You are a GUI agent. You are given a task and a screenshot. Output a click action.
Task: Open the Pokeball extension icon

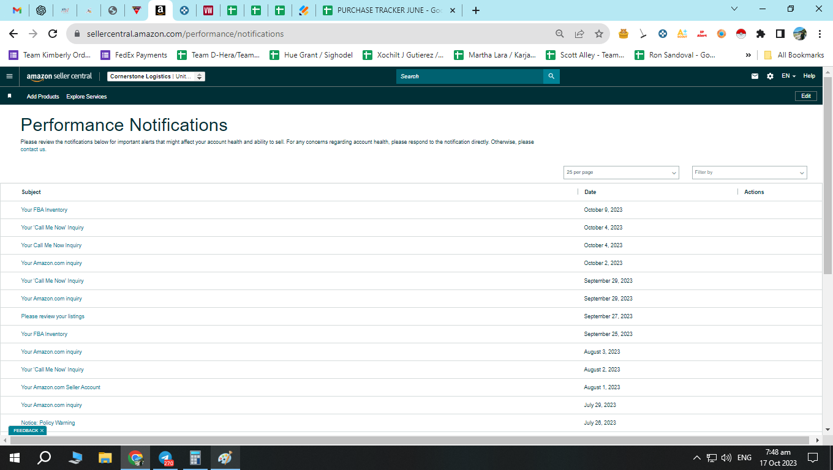point(741,34)
